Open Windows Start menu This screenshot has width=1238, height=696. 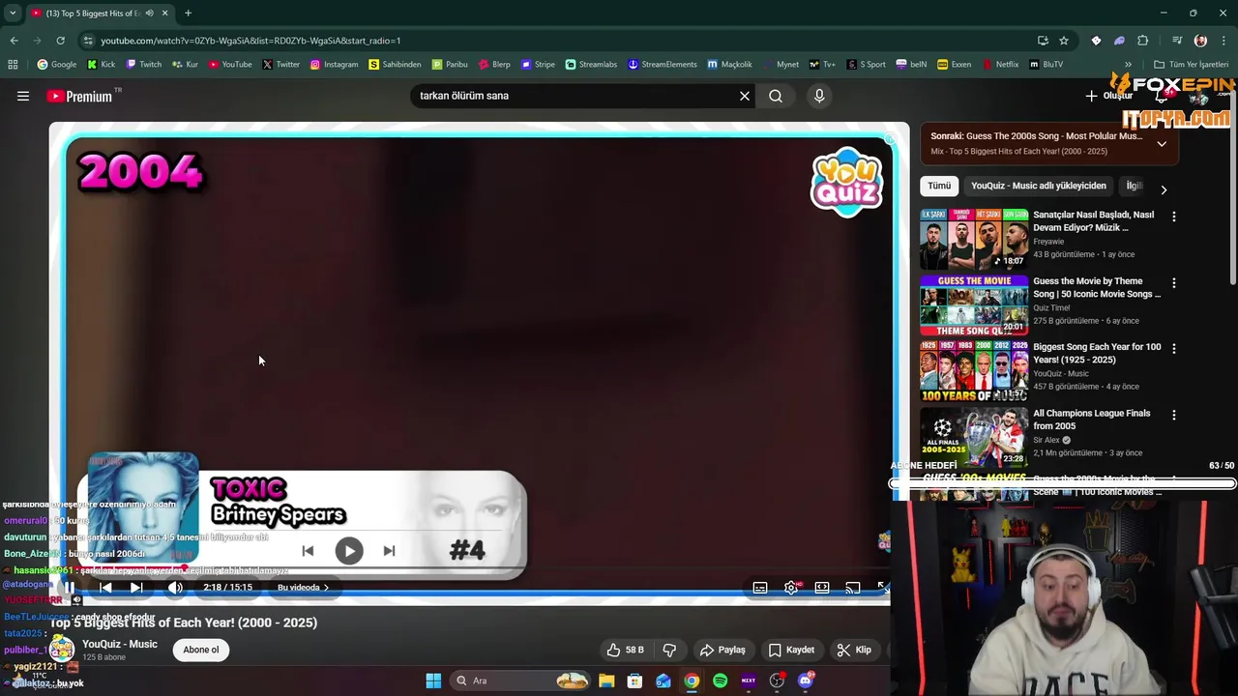pyautogui.click(x=433, y=681)
